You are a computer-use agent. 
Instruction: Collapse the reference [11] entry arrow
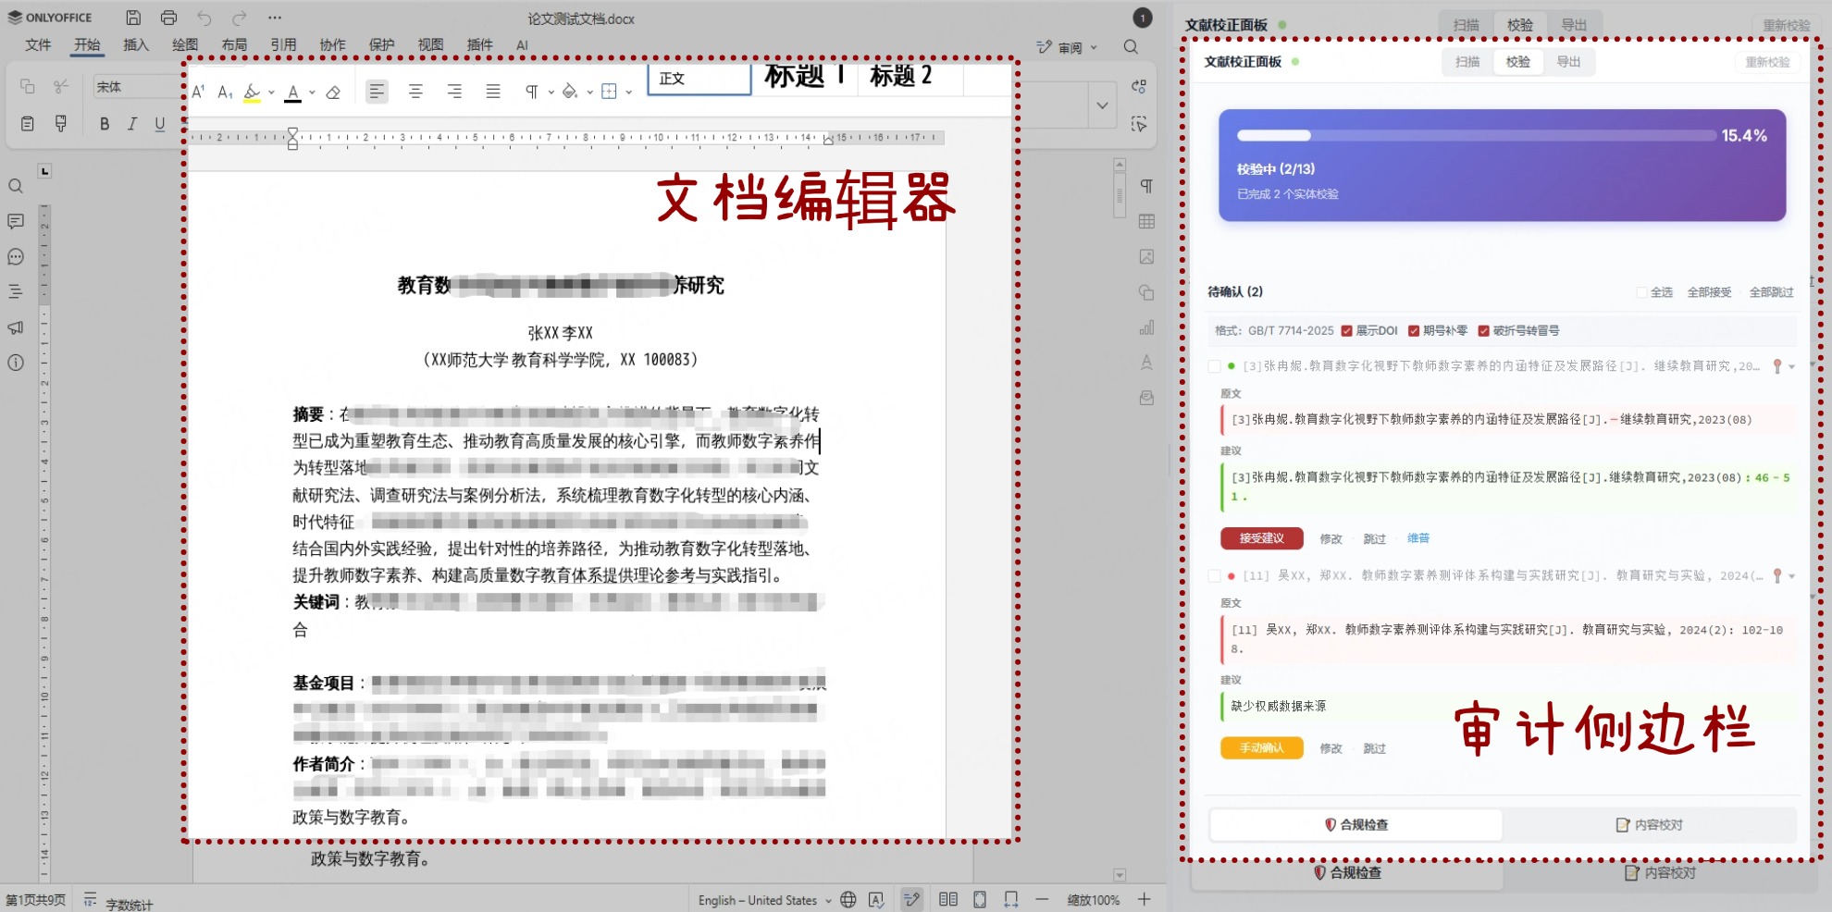click(x=1792, y=576)
